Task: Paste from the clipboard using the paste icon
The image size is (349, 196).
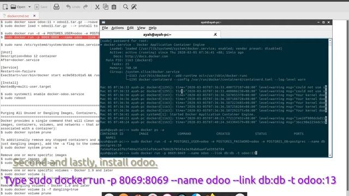Action: (x=114, y=7)
